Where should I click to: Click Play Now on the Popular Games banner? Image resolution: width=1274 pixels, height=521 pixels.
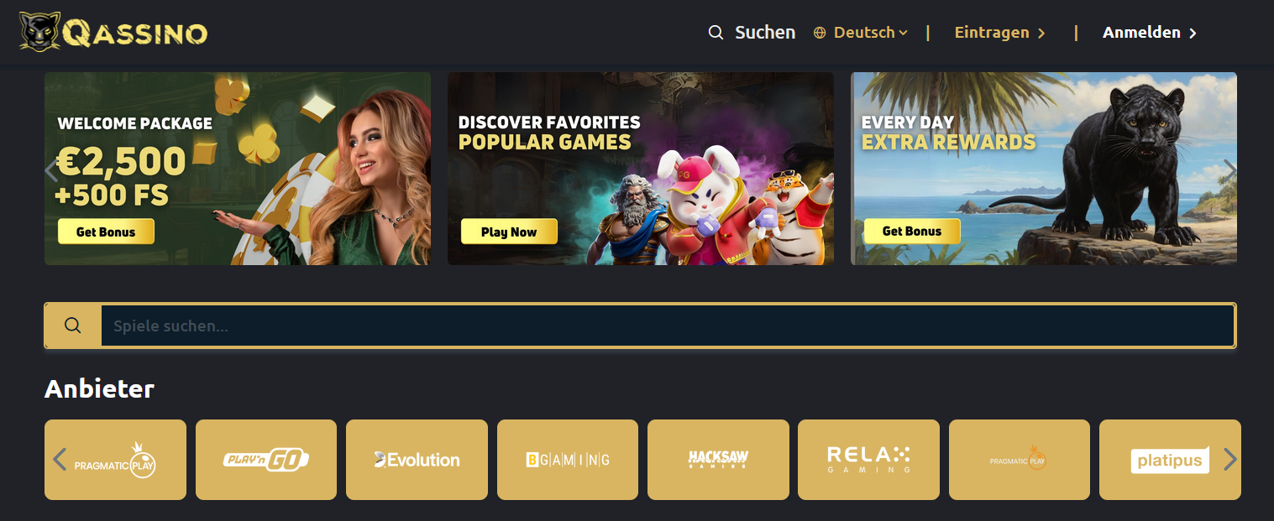tap(509, 232)
